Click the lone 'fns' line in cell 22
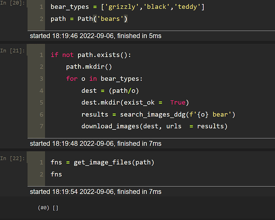This screenshot has width=275, height=220. 56,174
